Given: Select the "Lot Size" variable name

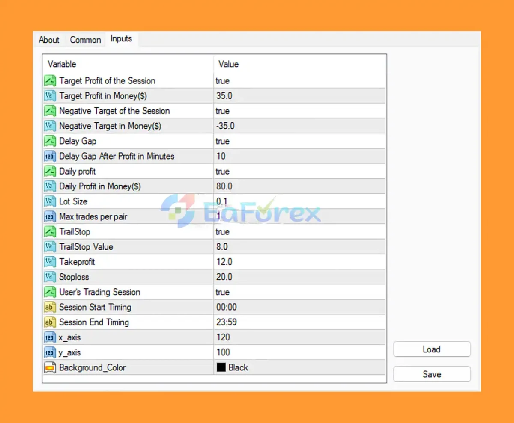Looking at the screenshot, I should tap(73, 201).
